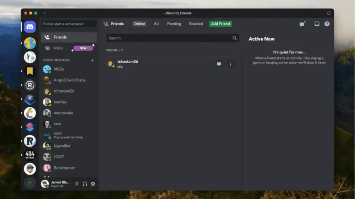This screenshot has width=355, height=199.
Task: Open the circled R server icon
Action: 30,85
